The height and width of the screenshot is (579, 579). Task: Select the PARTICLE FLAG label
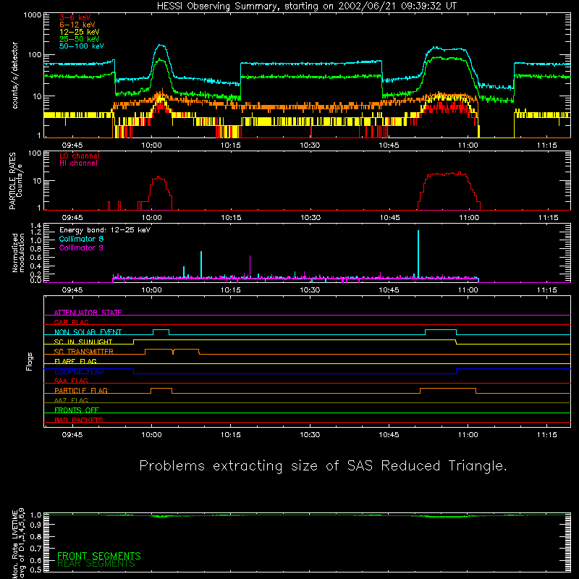pyautogui.click(x=81, y=390)
